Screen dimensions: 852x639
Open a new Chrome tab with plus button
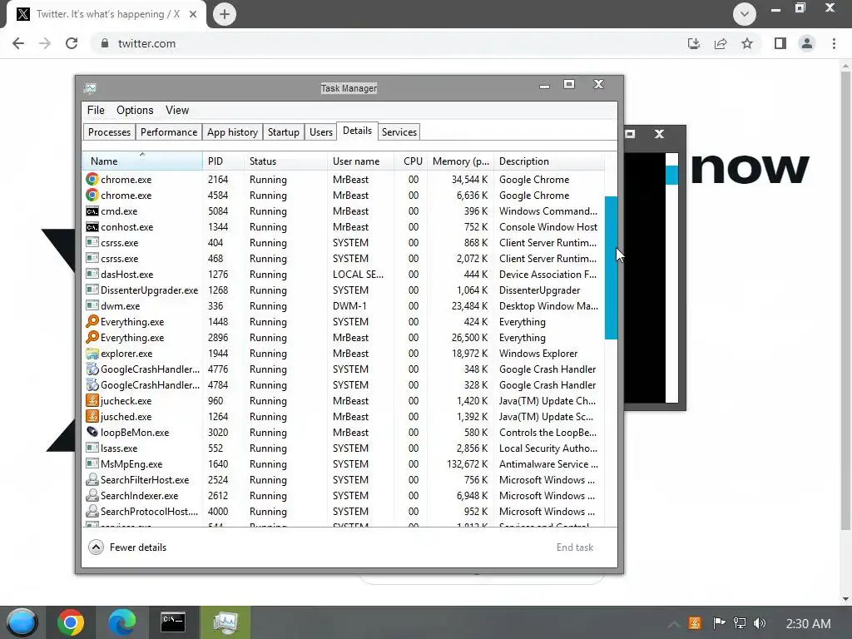pyautogui.click(x=225, y=14)
